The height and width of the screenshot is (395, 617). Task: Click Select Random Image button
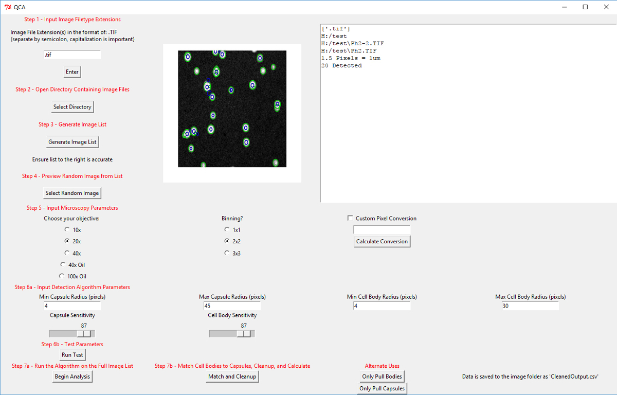tap(72, 193)
